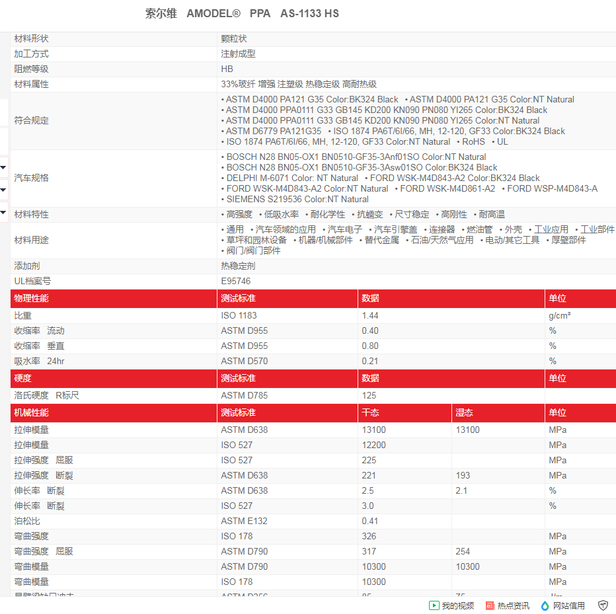Open 我的视频 play icon in bottom bar
Screen dimensions: 616x614
click(x=434, y=605)
